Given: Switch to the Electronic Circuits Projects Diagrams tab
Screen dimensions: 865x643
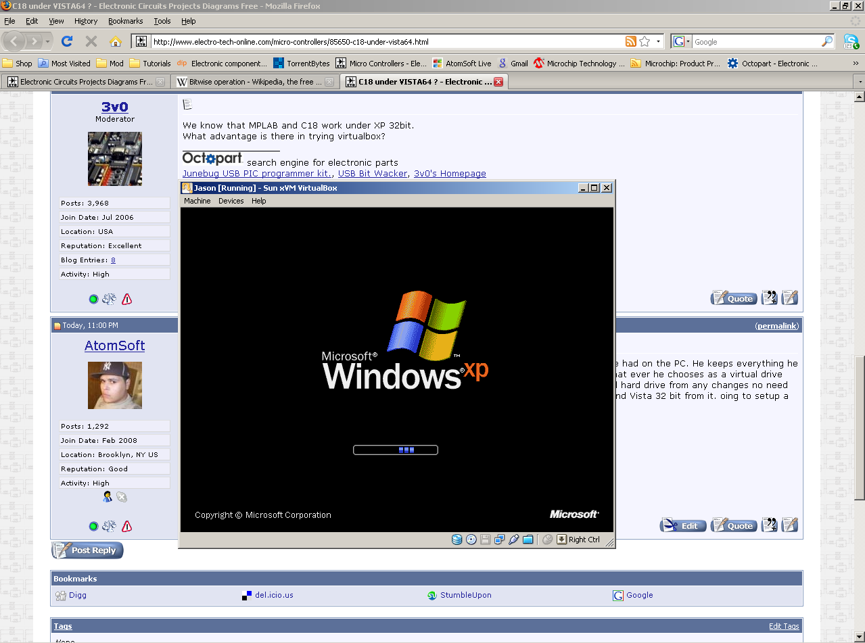Looking at the screenshot, I should (x=86, y=82).
